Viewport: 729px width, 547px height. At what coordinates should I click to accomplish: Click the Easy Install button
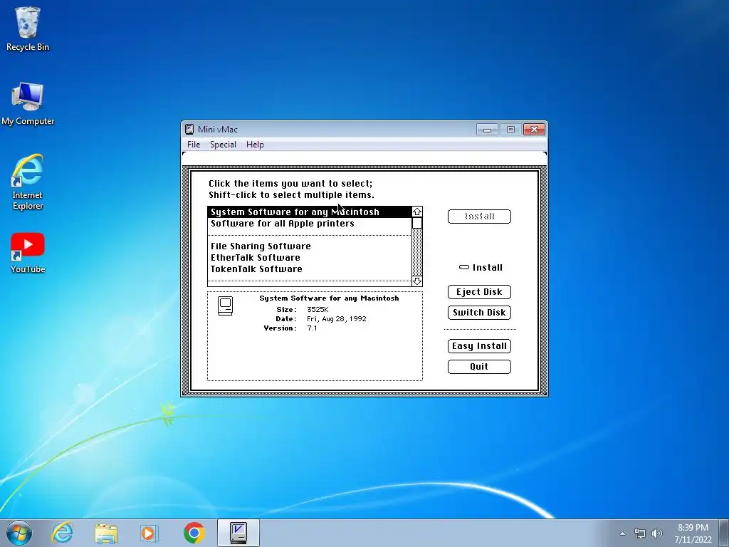(479, 346)
